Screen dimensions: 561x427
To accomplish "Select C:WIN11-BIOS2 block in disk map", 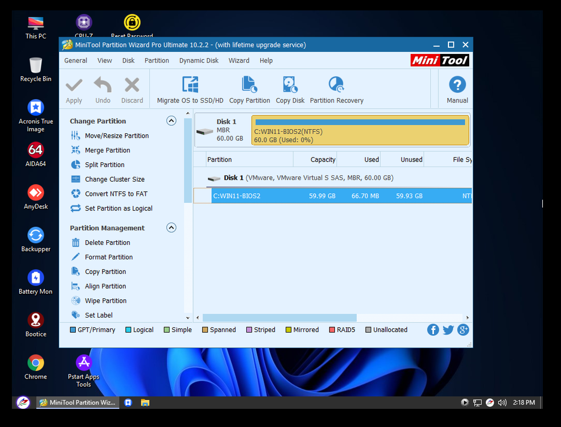I will click(360, 130).
